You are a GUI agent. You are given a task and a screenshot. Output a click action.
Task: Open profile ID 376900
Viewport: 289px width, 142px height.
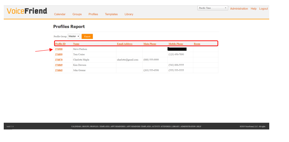click(59, 49)
